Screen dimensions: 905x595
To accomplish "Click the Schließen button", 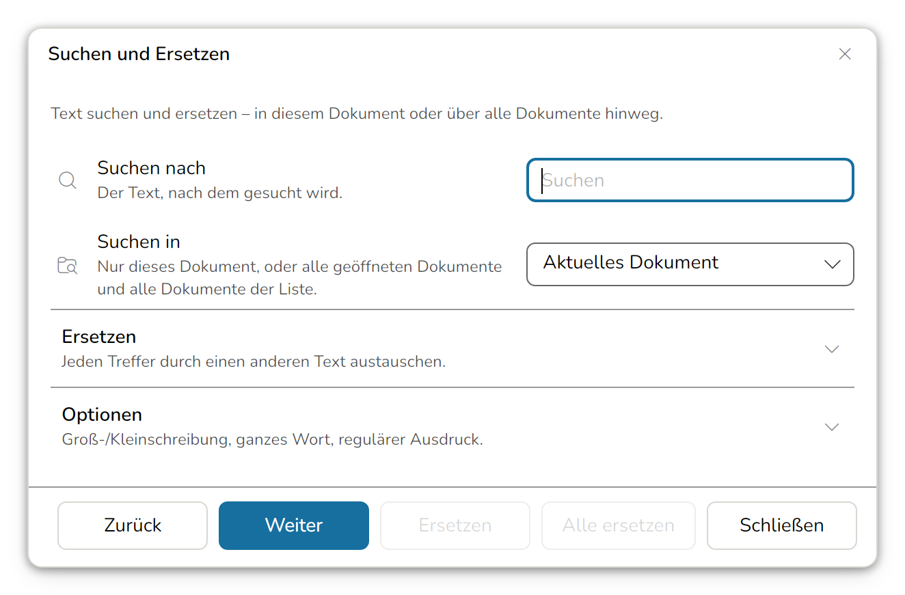I will pyautogui.click(x=781, y=525).
